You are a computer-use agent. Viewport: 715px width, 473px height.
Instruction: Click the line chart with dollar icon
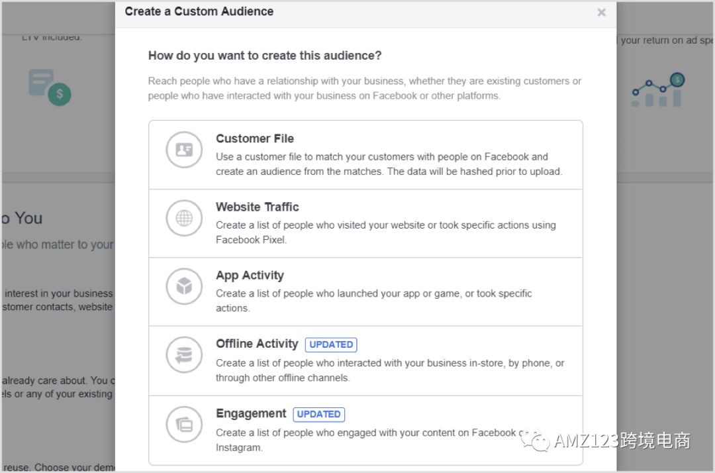[657, 90]
